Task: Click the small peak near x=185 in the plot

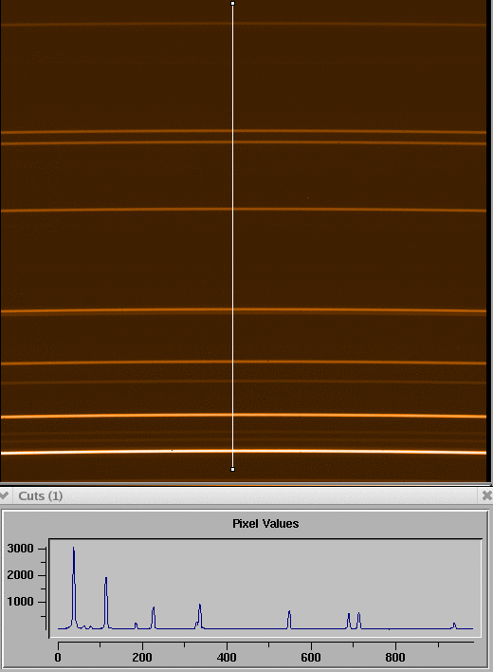Action: 136,625
